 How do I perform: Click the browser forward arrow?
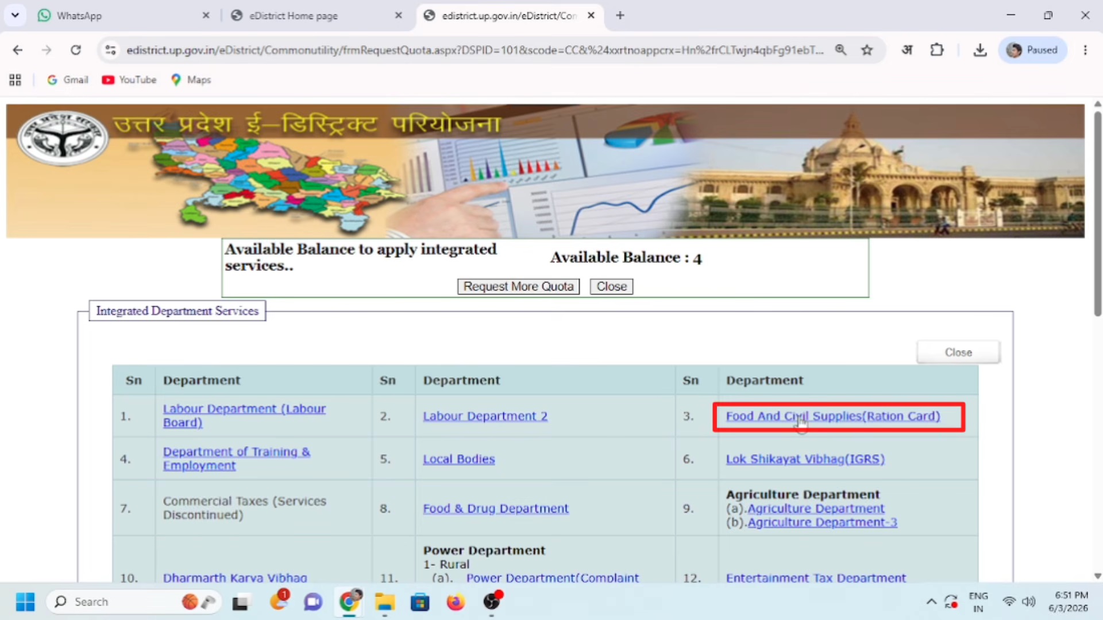point(46,50)
